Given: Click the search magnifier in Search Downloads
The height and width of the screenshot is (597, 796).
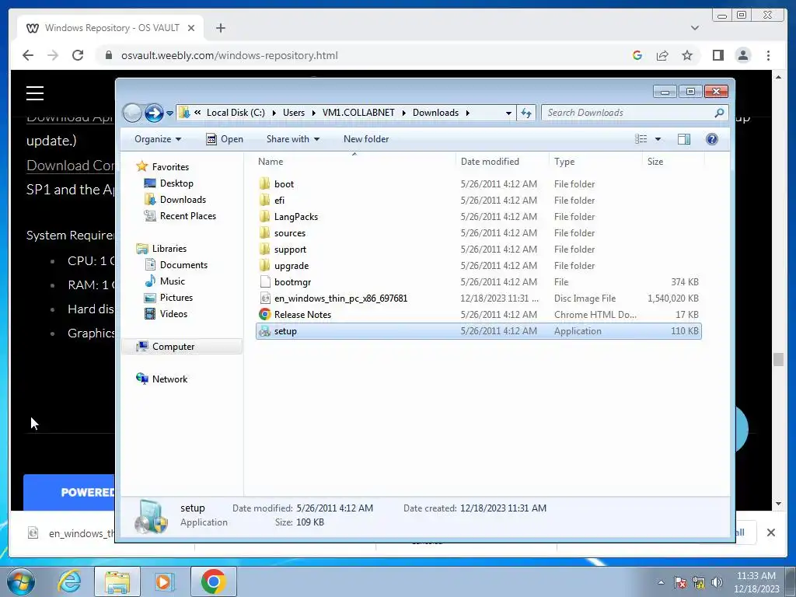Looking at the screenshot, I should pyautogui.click(x=719, y=113).
